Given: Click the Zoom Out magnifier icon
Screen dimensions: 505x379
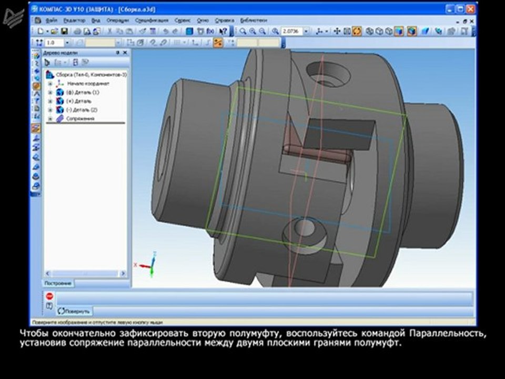Looking at the screenshot, I should click(x=262, y=31).
